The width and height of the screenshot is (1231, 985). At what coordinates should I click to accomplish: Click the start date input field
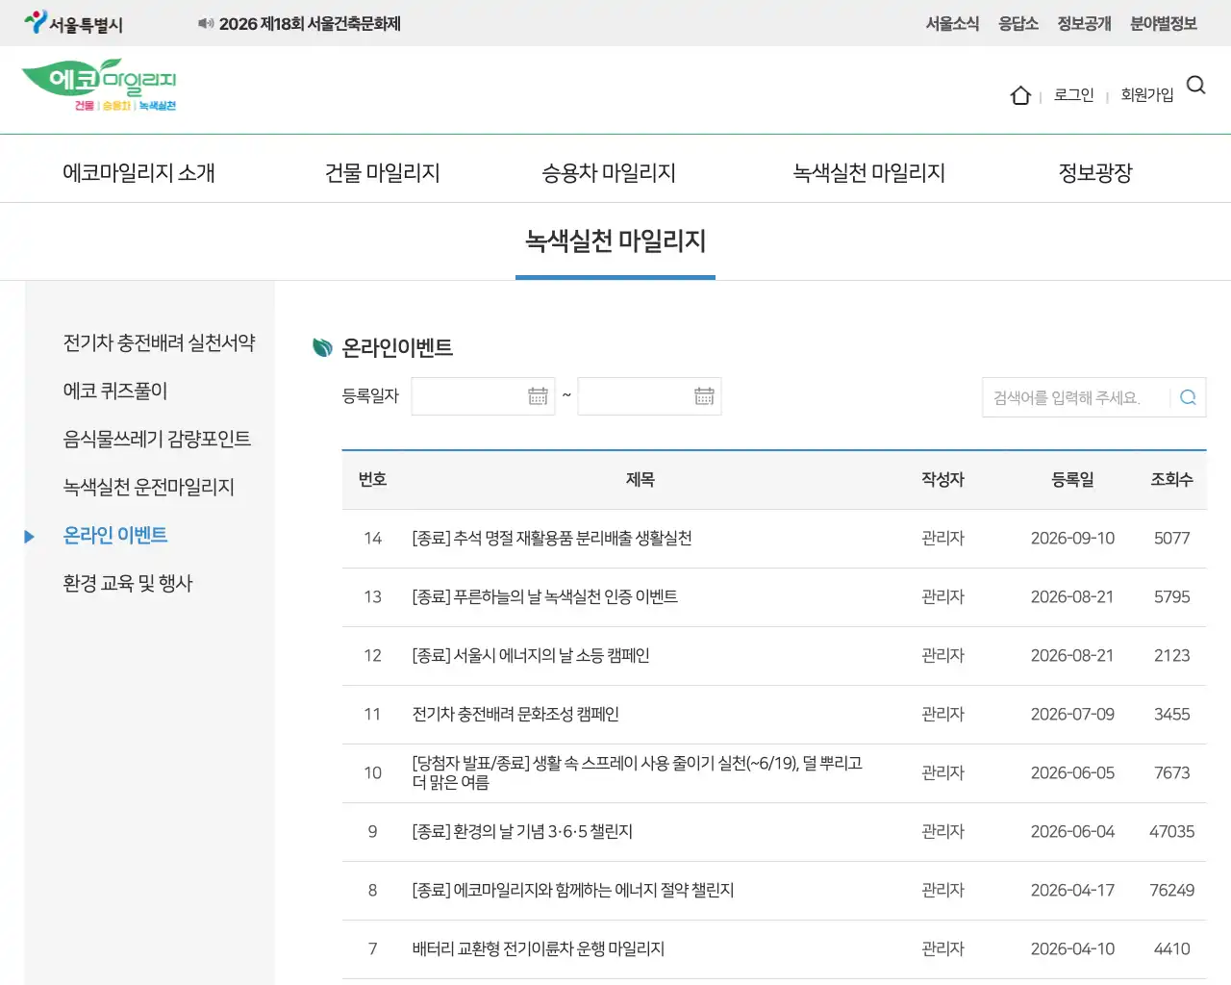[483, 396]
